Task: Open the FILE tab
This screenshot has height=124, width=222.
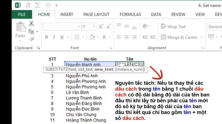Action: pos(22,14)
